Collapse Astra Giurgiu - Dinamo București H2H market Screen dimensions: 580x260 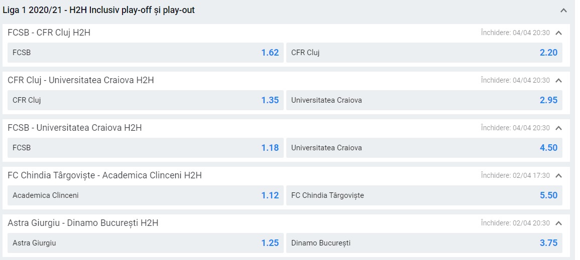pos(559,223)
